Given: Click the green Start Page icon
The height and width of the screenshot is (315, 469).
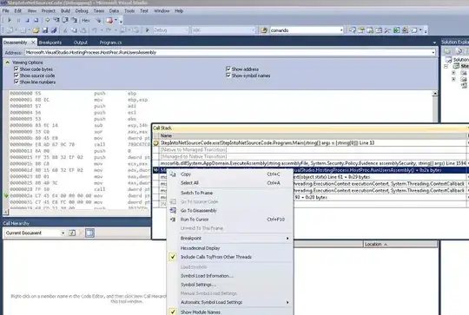Looking at the screenshot, I should (397, 30).
